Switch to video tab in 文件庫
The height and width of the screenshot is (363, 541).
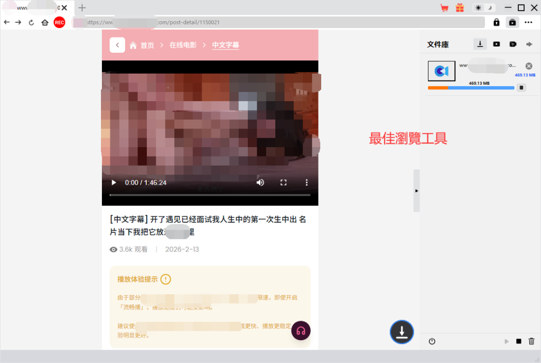coord(497,44)
